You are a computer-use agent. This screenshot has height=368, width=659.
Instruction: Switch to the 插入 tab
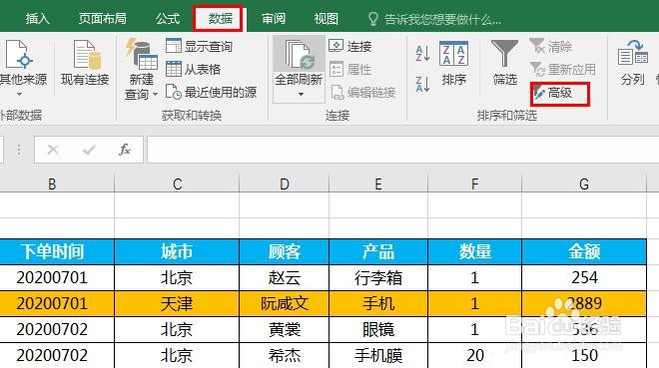(37, 19)
